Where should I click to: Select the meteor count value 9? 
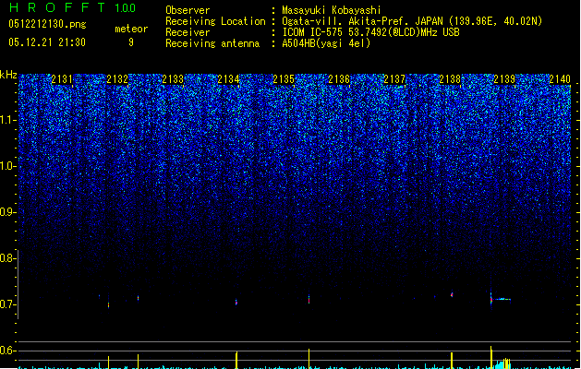pos(131,42)
